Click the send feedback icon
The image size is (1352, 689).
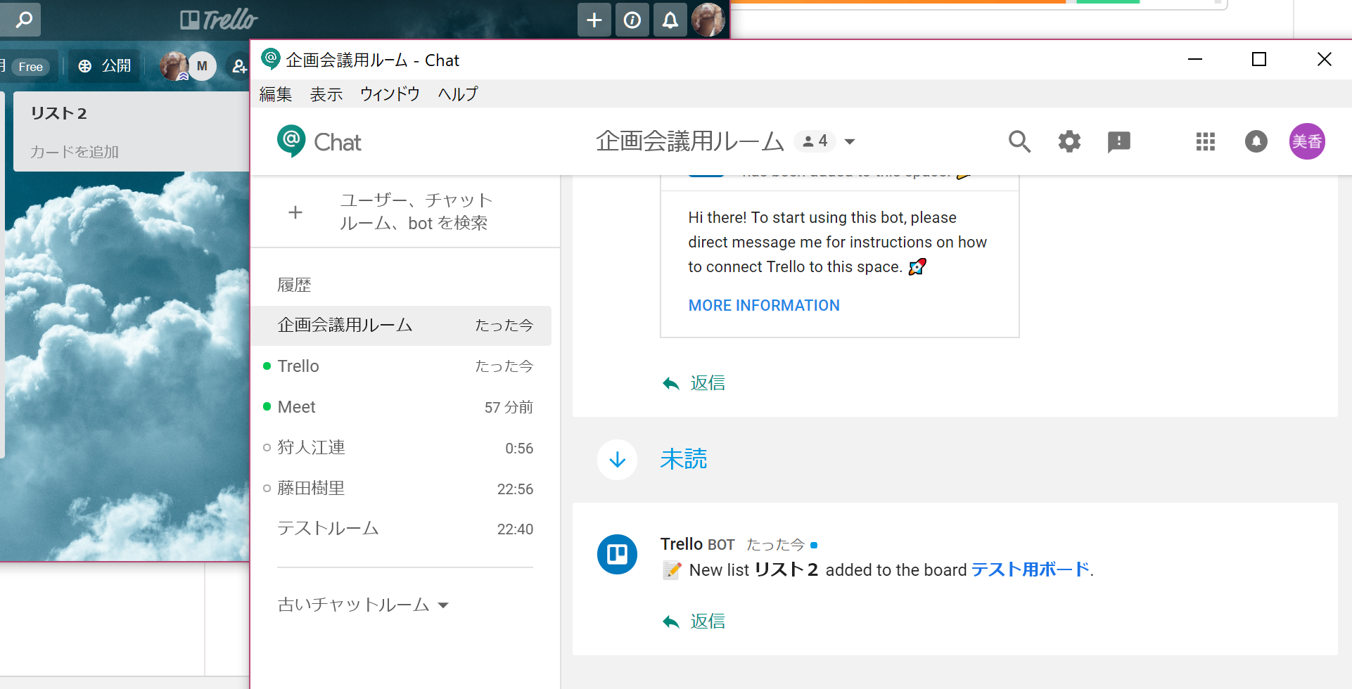(1118, 142)
